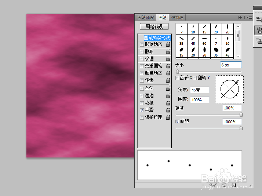262x196 pixels.
Task: Switch to the 画笔预设 tab
Action: pyautogui.click(x=145, y=18)
